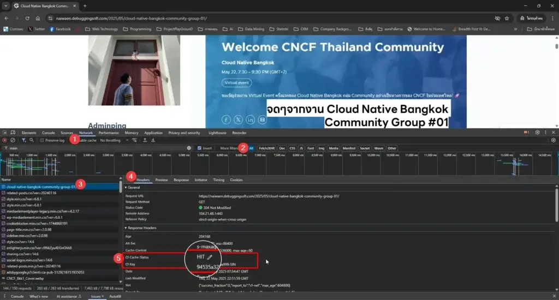Open a new browser tab
The height and width of the screenshot is (300, 559).
click(x=85, y=5)
